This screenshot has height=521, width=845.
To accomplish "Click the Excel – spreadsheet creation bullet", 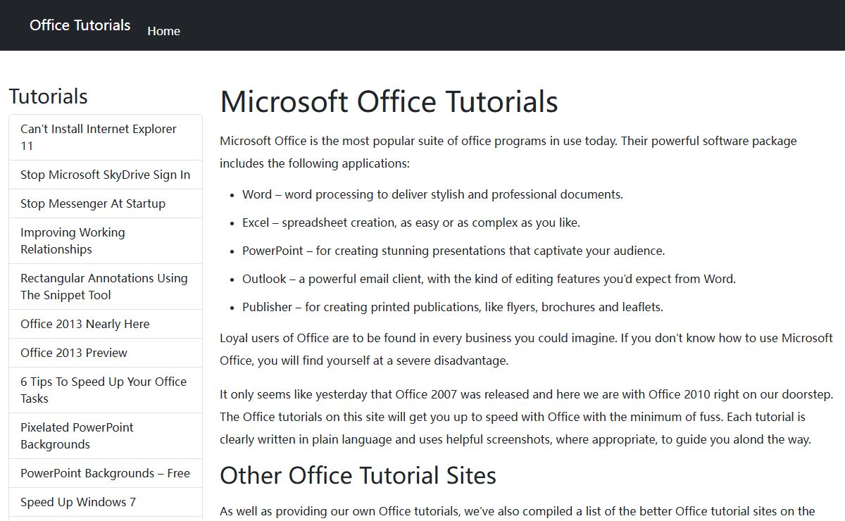I will [411, 222].
